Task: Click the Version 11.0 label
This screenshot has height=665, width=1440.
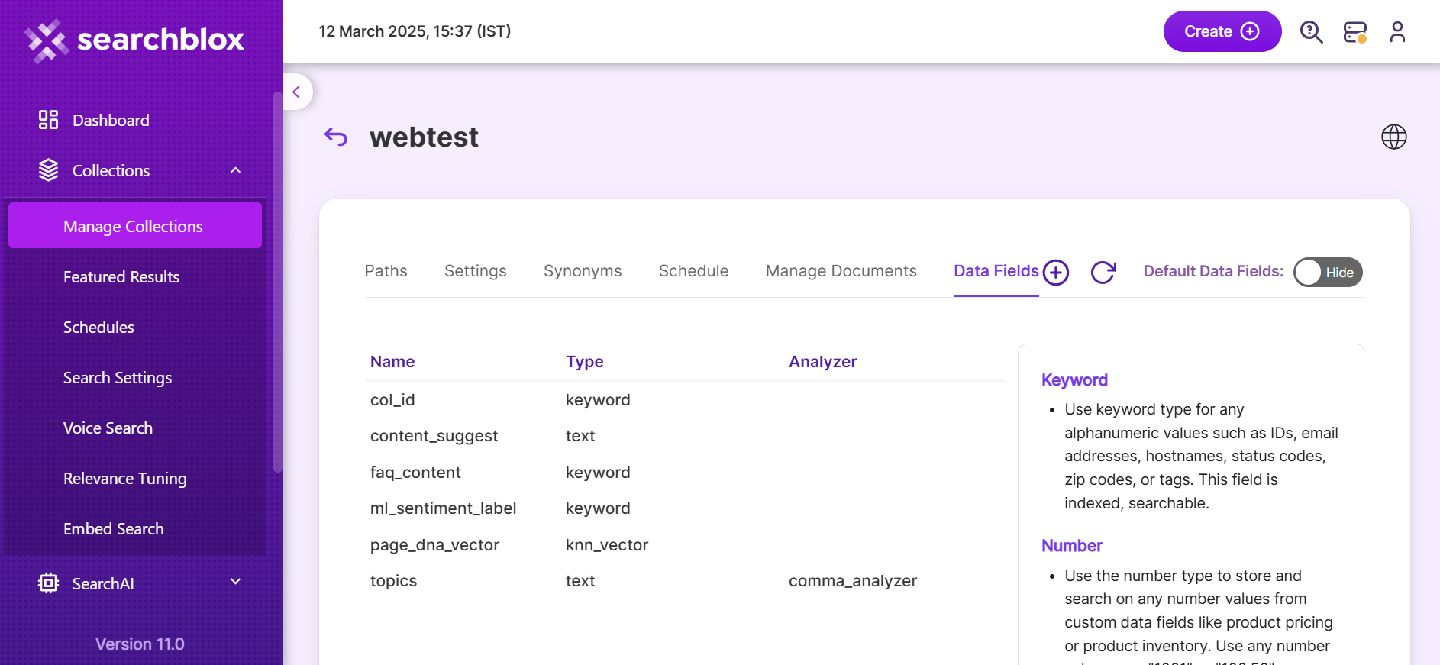Action: coord(140,644)
